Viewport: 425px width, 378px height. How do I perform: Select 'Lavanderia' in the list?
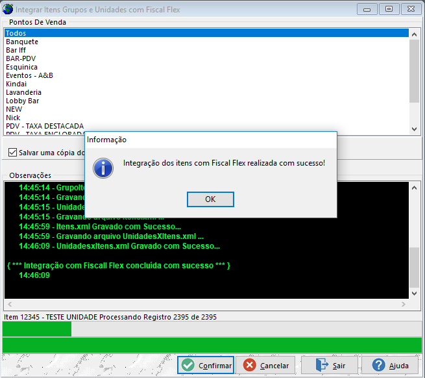[206, 92]
